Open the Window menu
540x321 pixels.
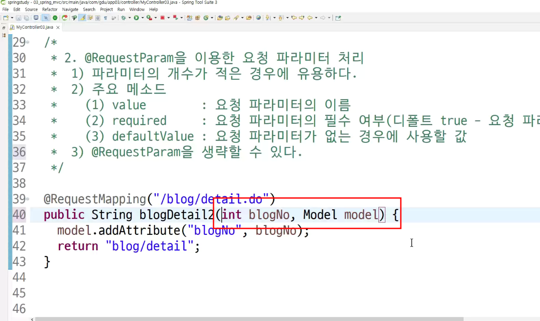tap(137, 9)
